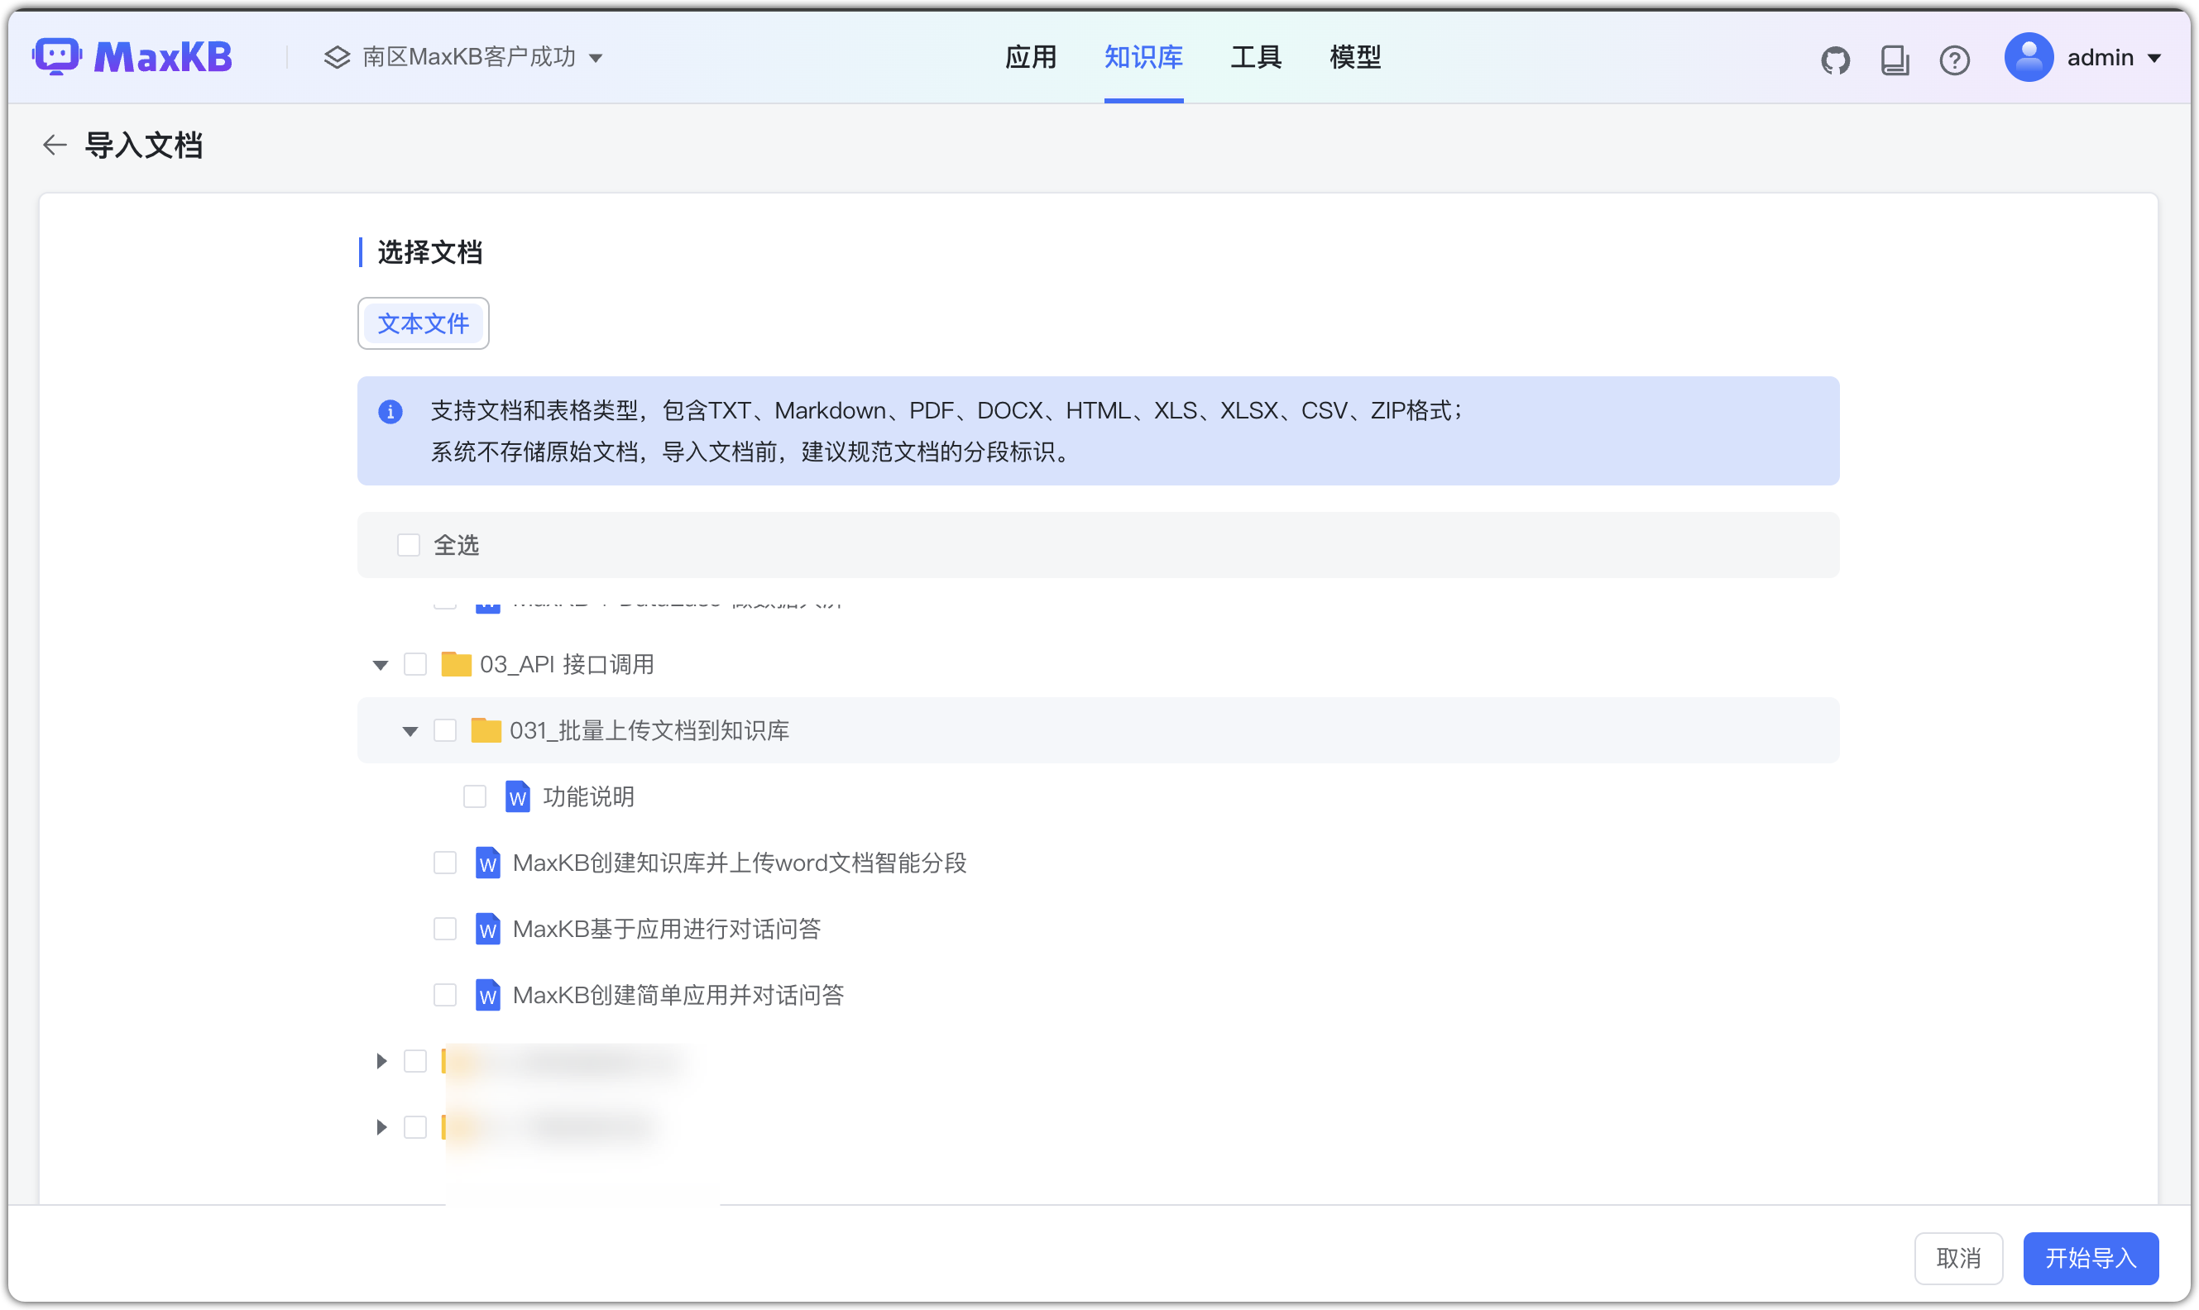Screen dimensions: 2199x1310
Task: Select the MaxKB基于应用进行对话问答 checkbox
Action: click(445, 929)
